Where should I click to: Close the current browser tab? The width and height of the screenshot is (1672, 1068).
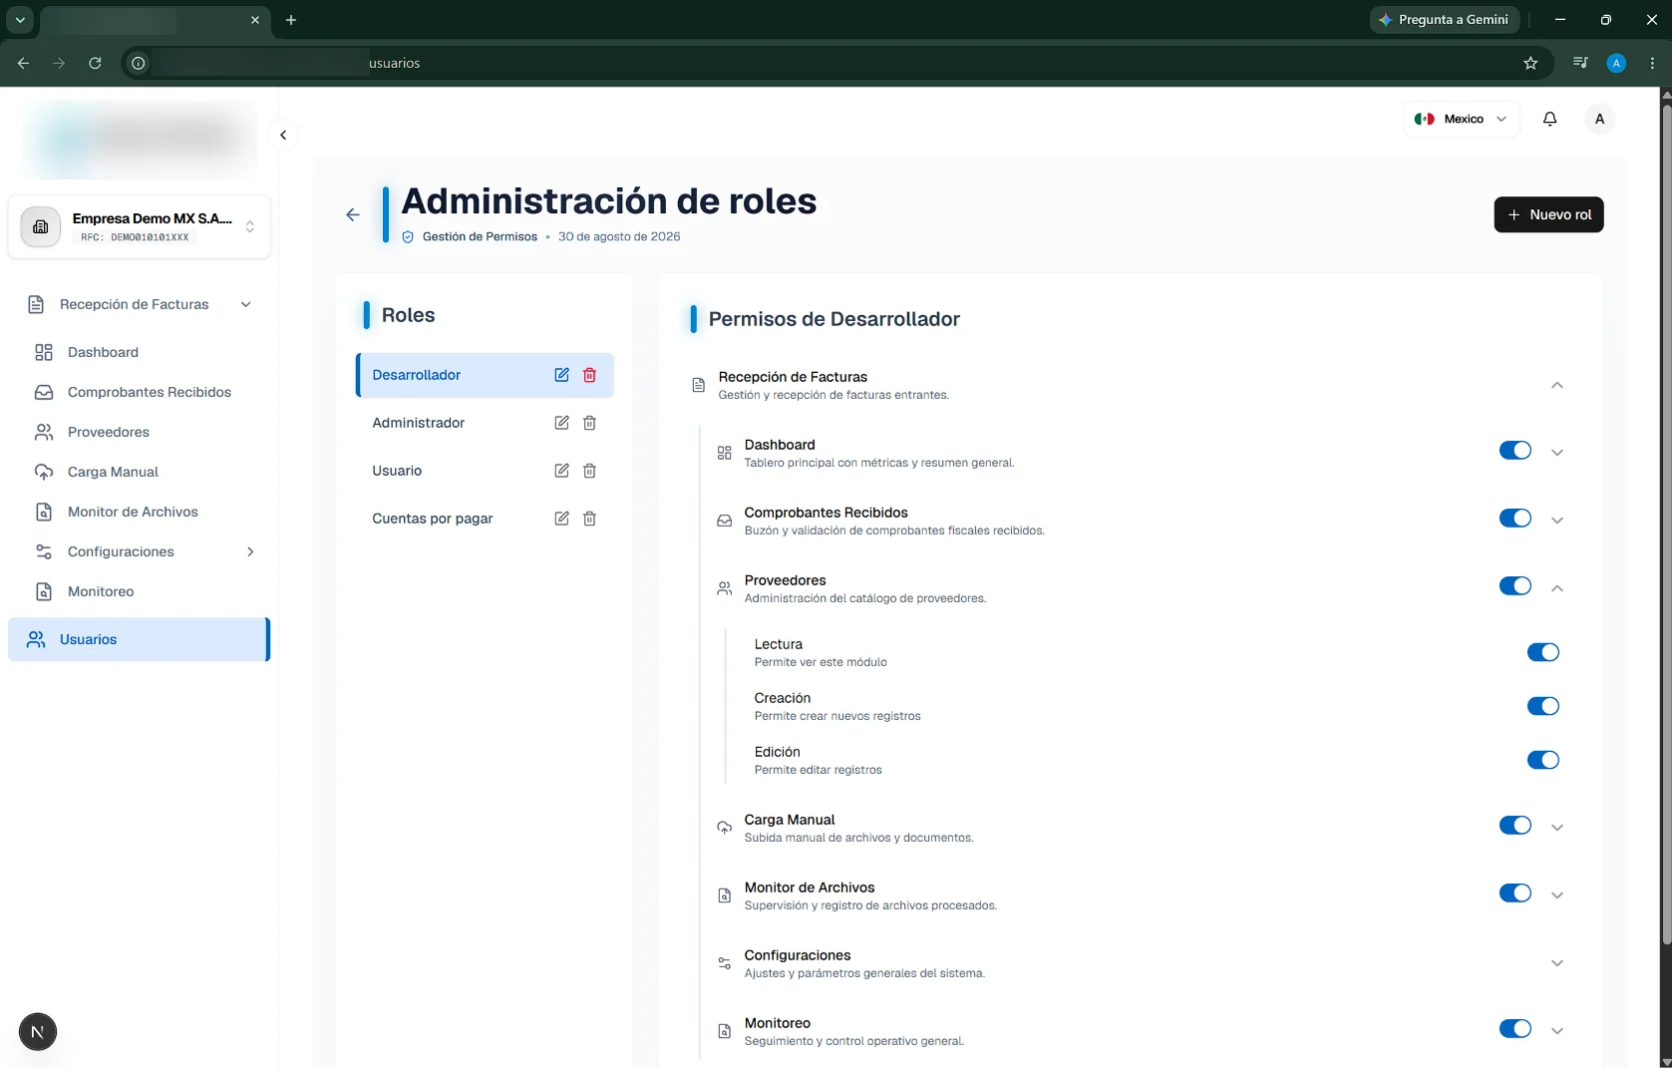coord(255,20)
